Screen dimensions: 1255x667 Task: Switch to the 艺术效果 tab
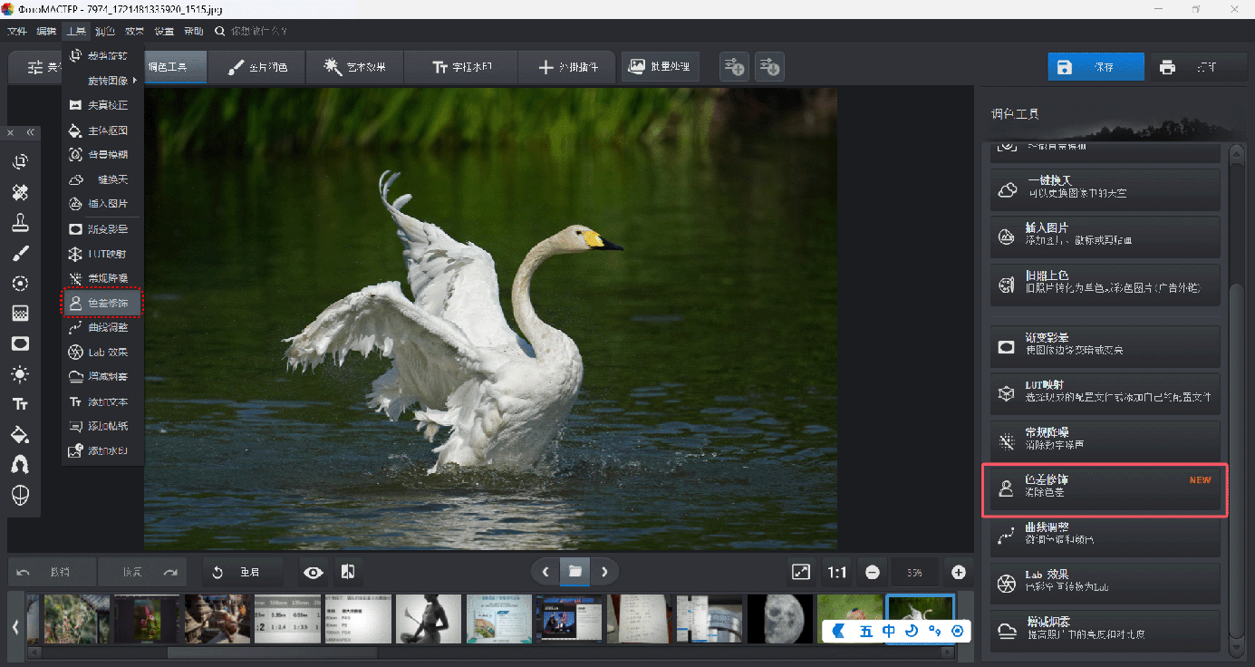point(354,67)
